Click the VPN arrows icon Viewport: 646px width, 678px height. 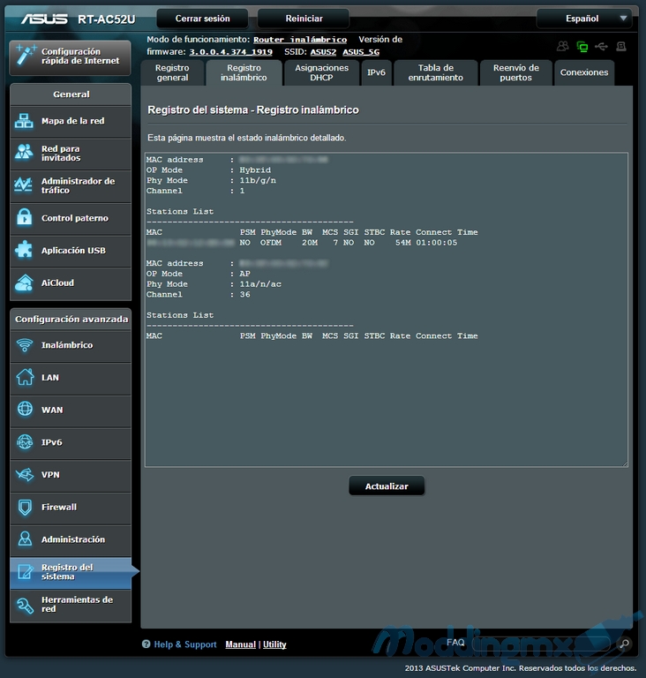(25, 474)
